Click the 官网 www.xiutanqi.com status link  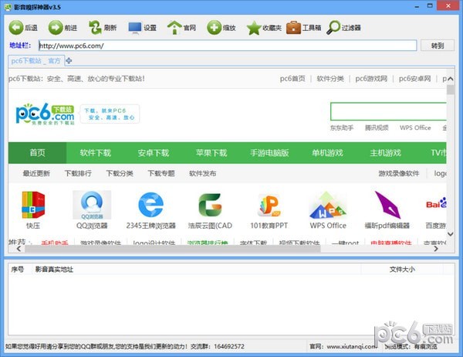343,346
